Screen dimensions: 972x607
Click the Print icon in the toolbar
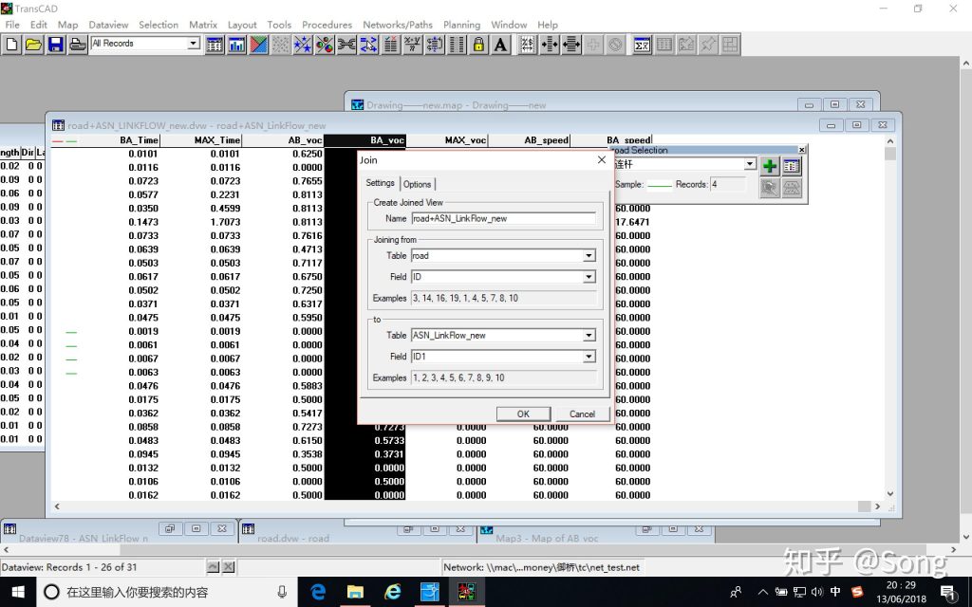coord(78,45)
